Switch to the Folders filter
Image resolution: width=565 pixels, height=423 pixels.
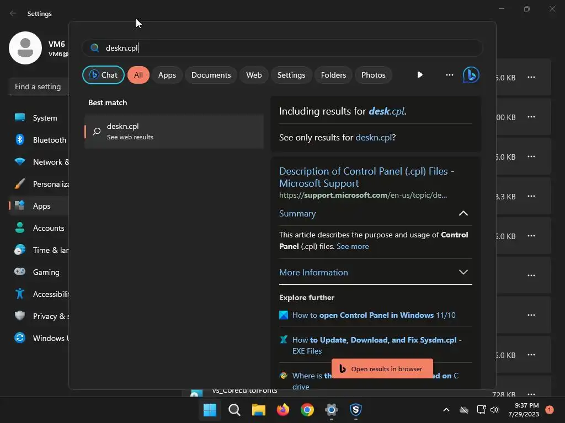point(333,75)
